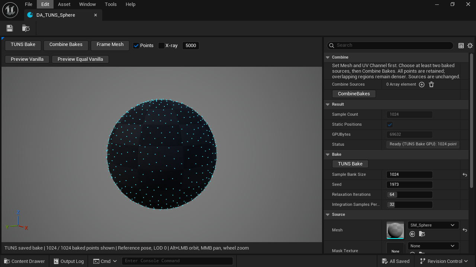
Task: Click the viewport XYZ axis gizmo
Action: [x=17, y=221]
